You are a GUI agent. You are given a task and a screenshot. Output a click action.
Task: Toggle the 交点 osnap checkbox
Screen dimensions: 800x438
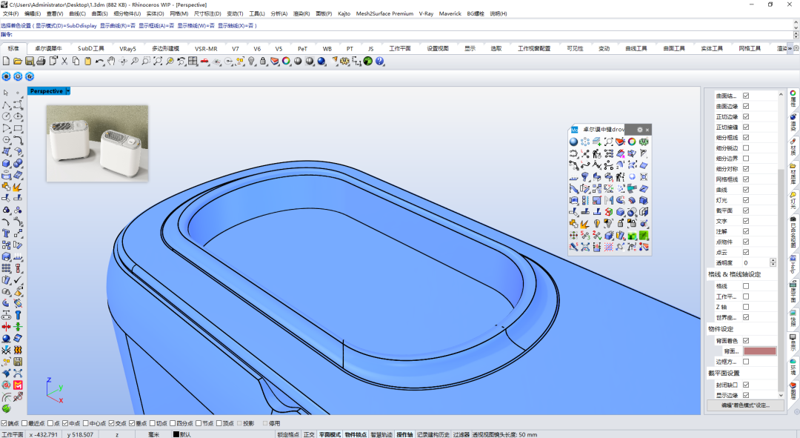click(x=111, y=423)
